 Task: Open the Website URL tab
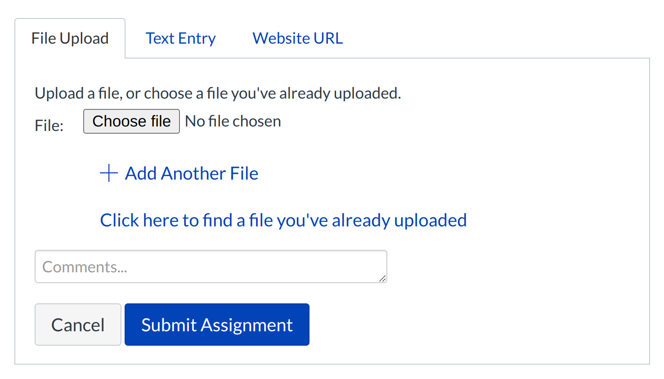click(297, 39)
